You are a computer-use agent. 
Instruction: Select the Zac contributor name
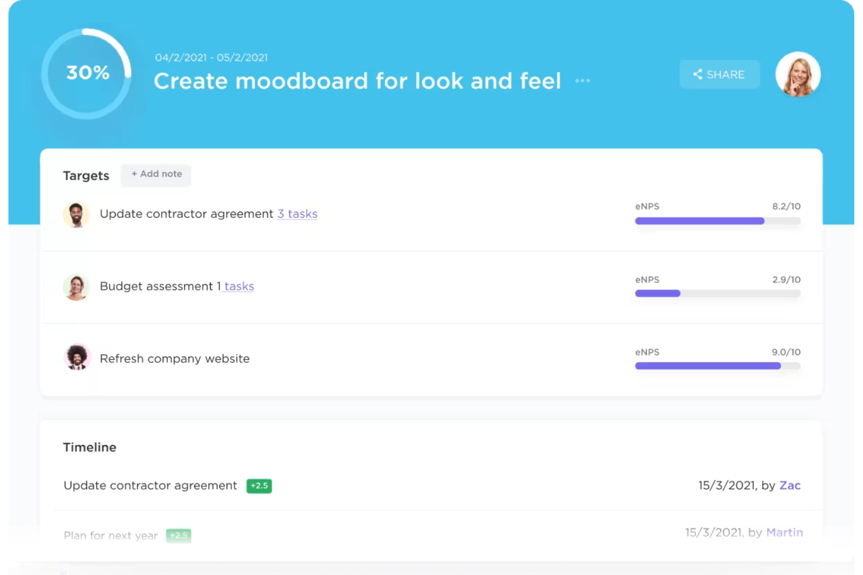click(790, 485)
